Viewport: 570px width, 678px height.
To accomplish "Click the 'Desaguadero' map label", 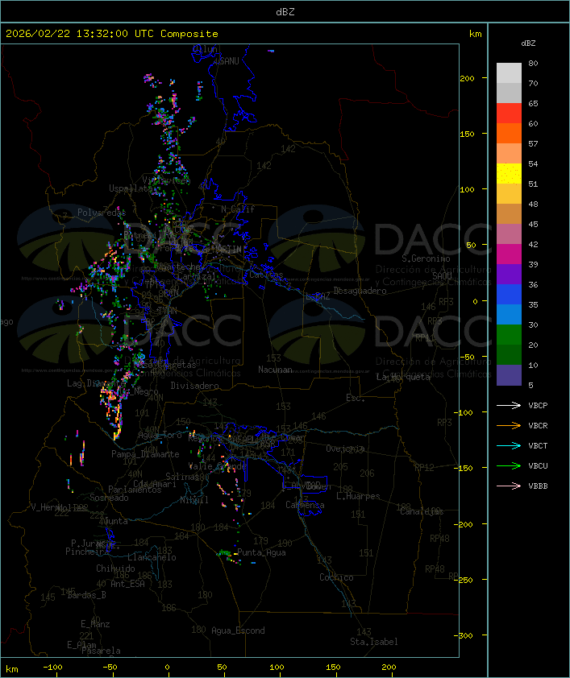I will pyautogui.click(x=360, y=291).
